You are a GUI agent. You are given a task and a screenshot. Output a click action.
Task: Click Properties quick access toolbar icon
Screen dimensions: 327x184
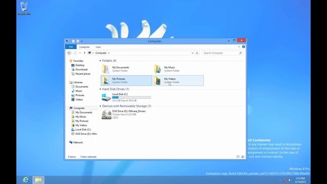click(74, 41)
